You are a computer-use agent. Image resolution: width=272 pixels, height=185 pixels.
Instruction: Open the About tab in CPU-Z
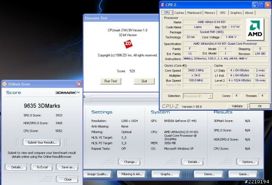[249, 13]
